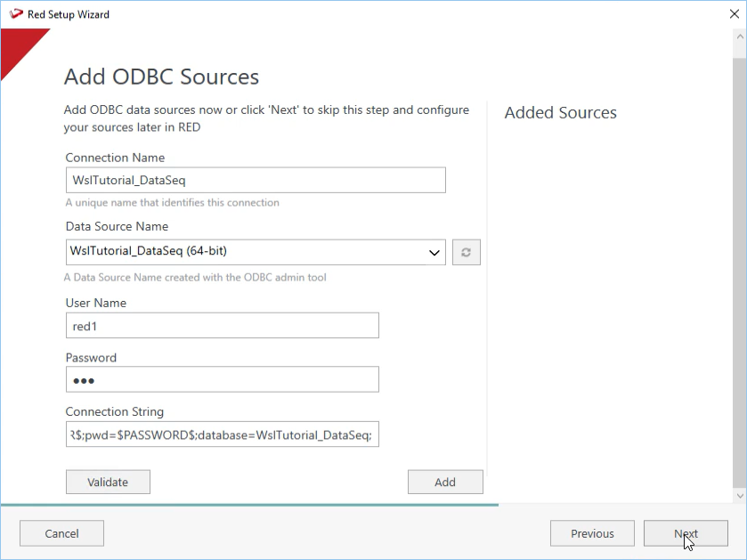Click the Red Setup Wizard title bar icon

pyautogui.click(x=15, y=14)
